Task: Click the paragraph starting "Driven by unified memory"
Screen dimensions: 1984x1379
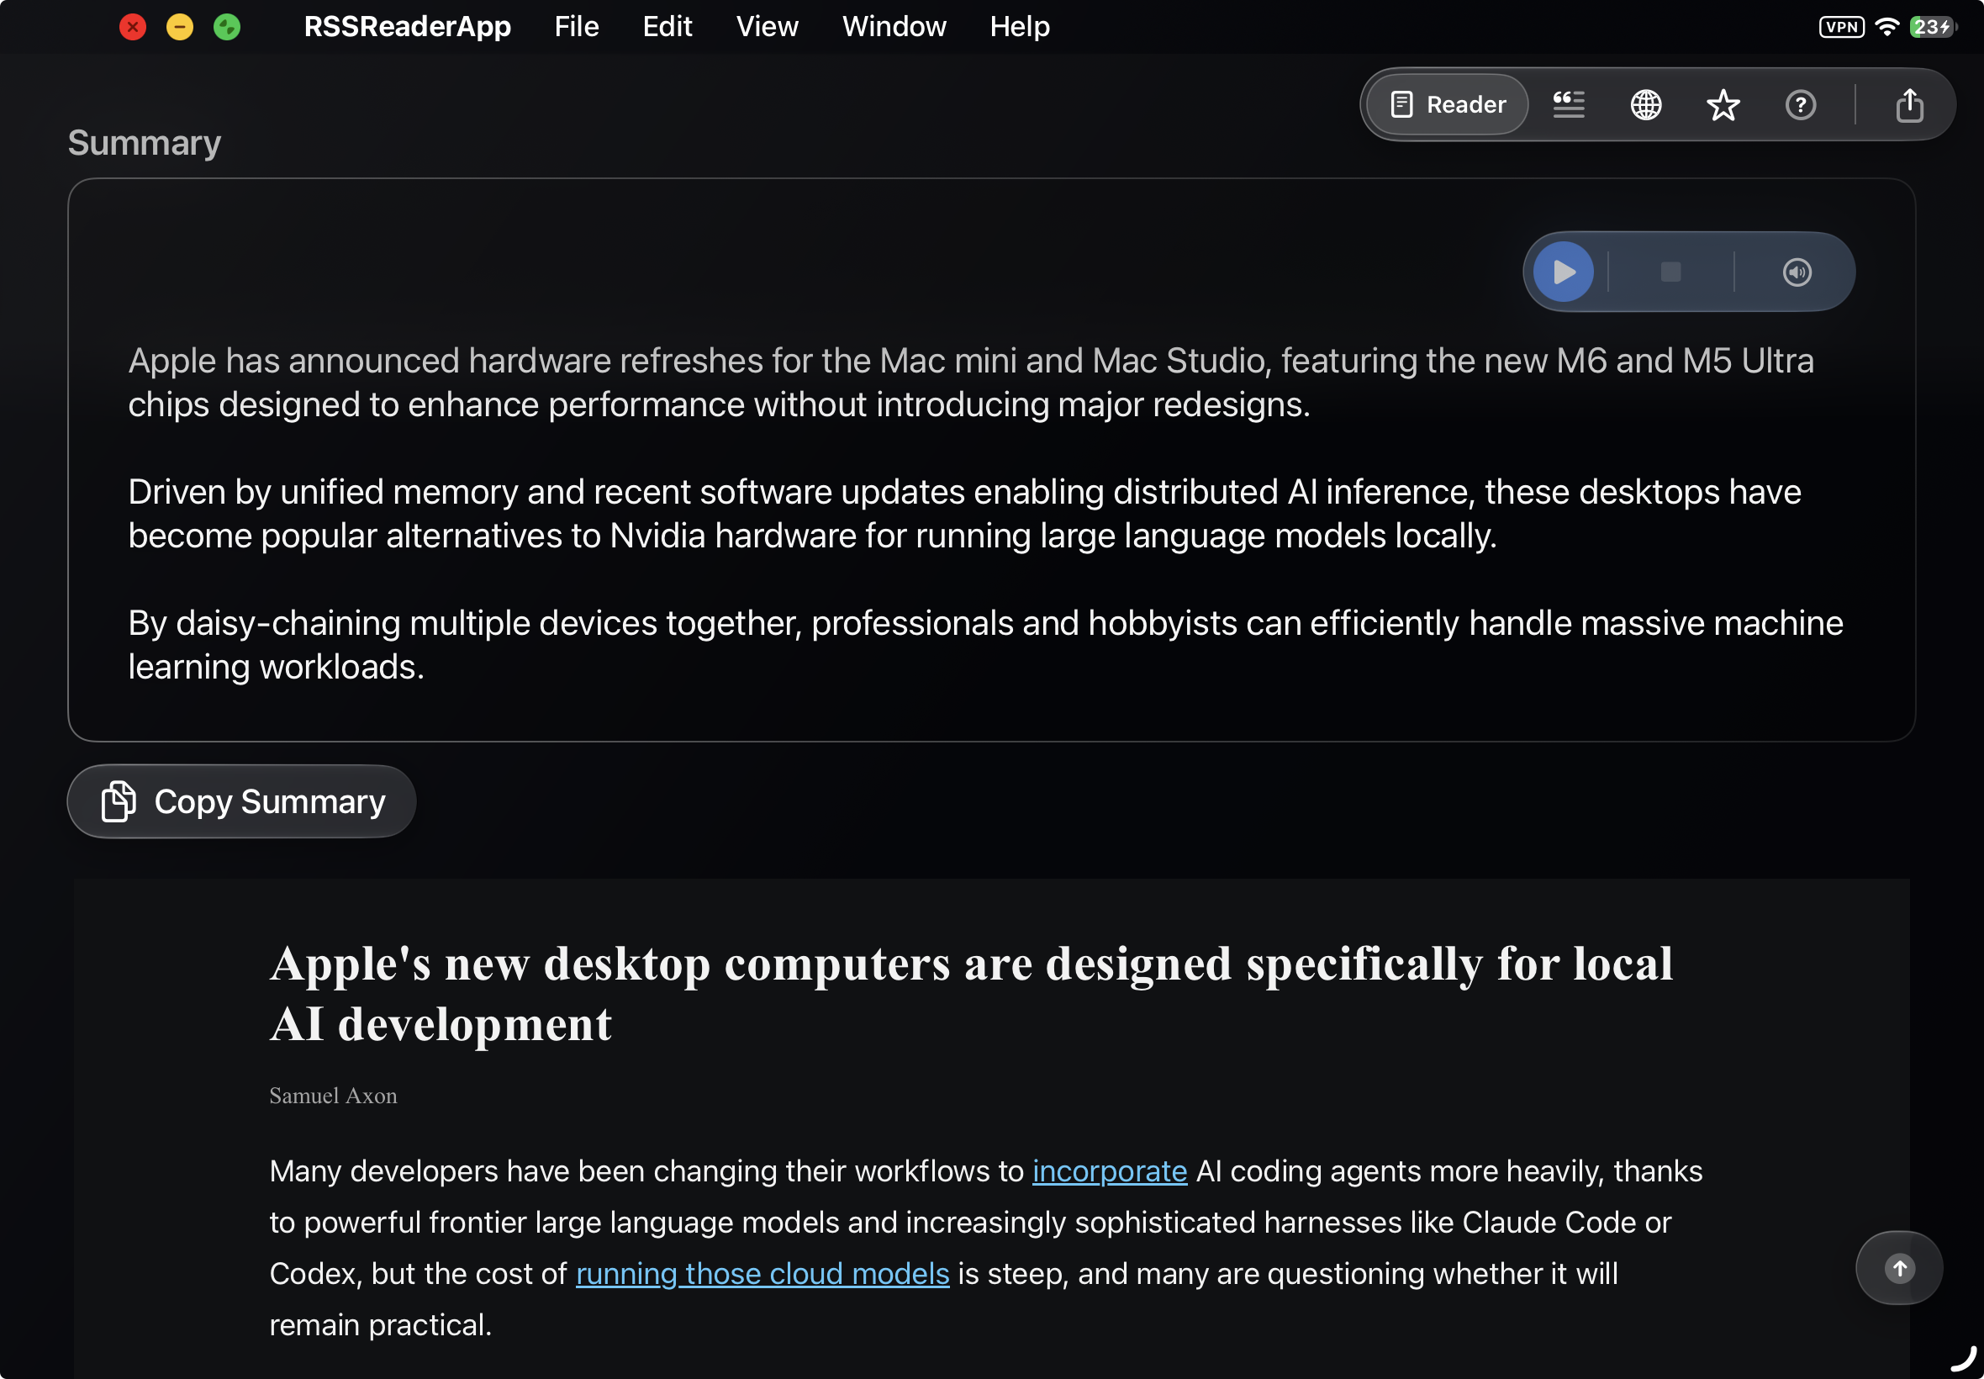Action: point(965,513)
